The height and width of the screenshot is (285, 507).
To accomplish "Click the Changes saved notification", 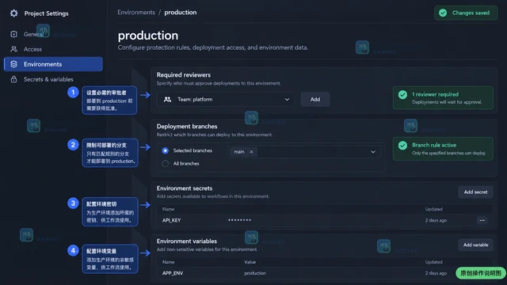I will [466, 13].
